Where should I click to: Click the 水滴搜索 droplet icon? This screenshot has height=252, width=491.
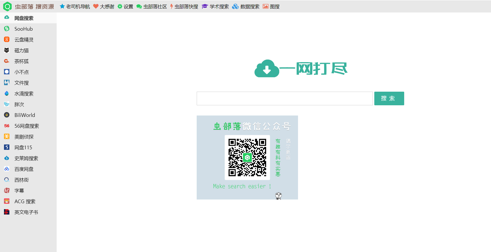click(x=7, y=93)
